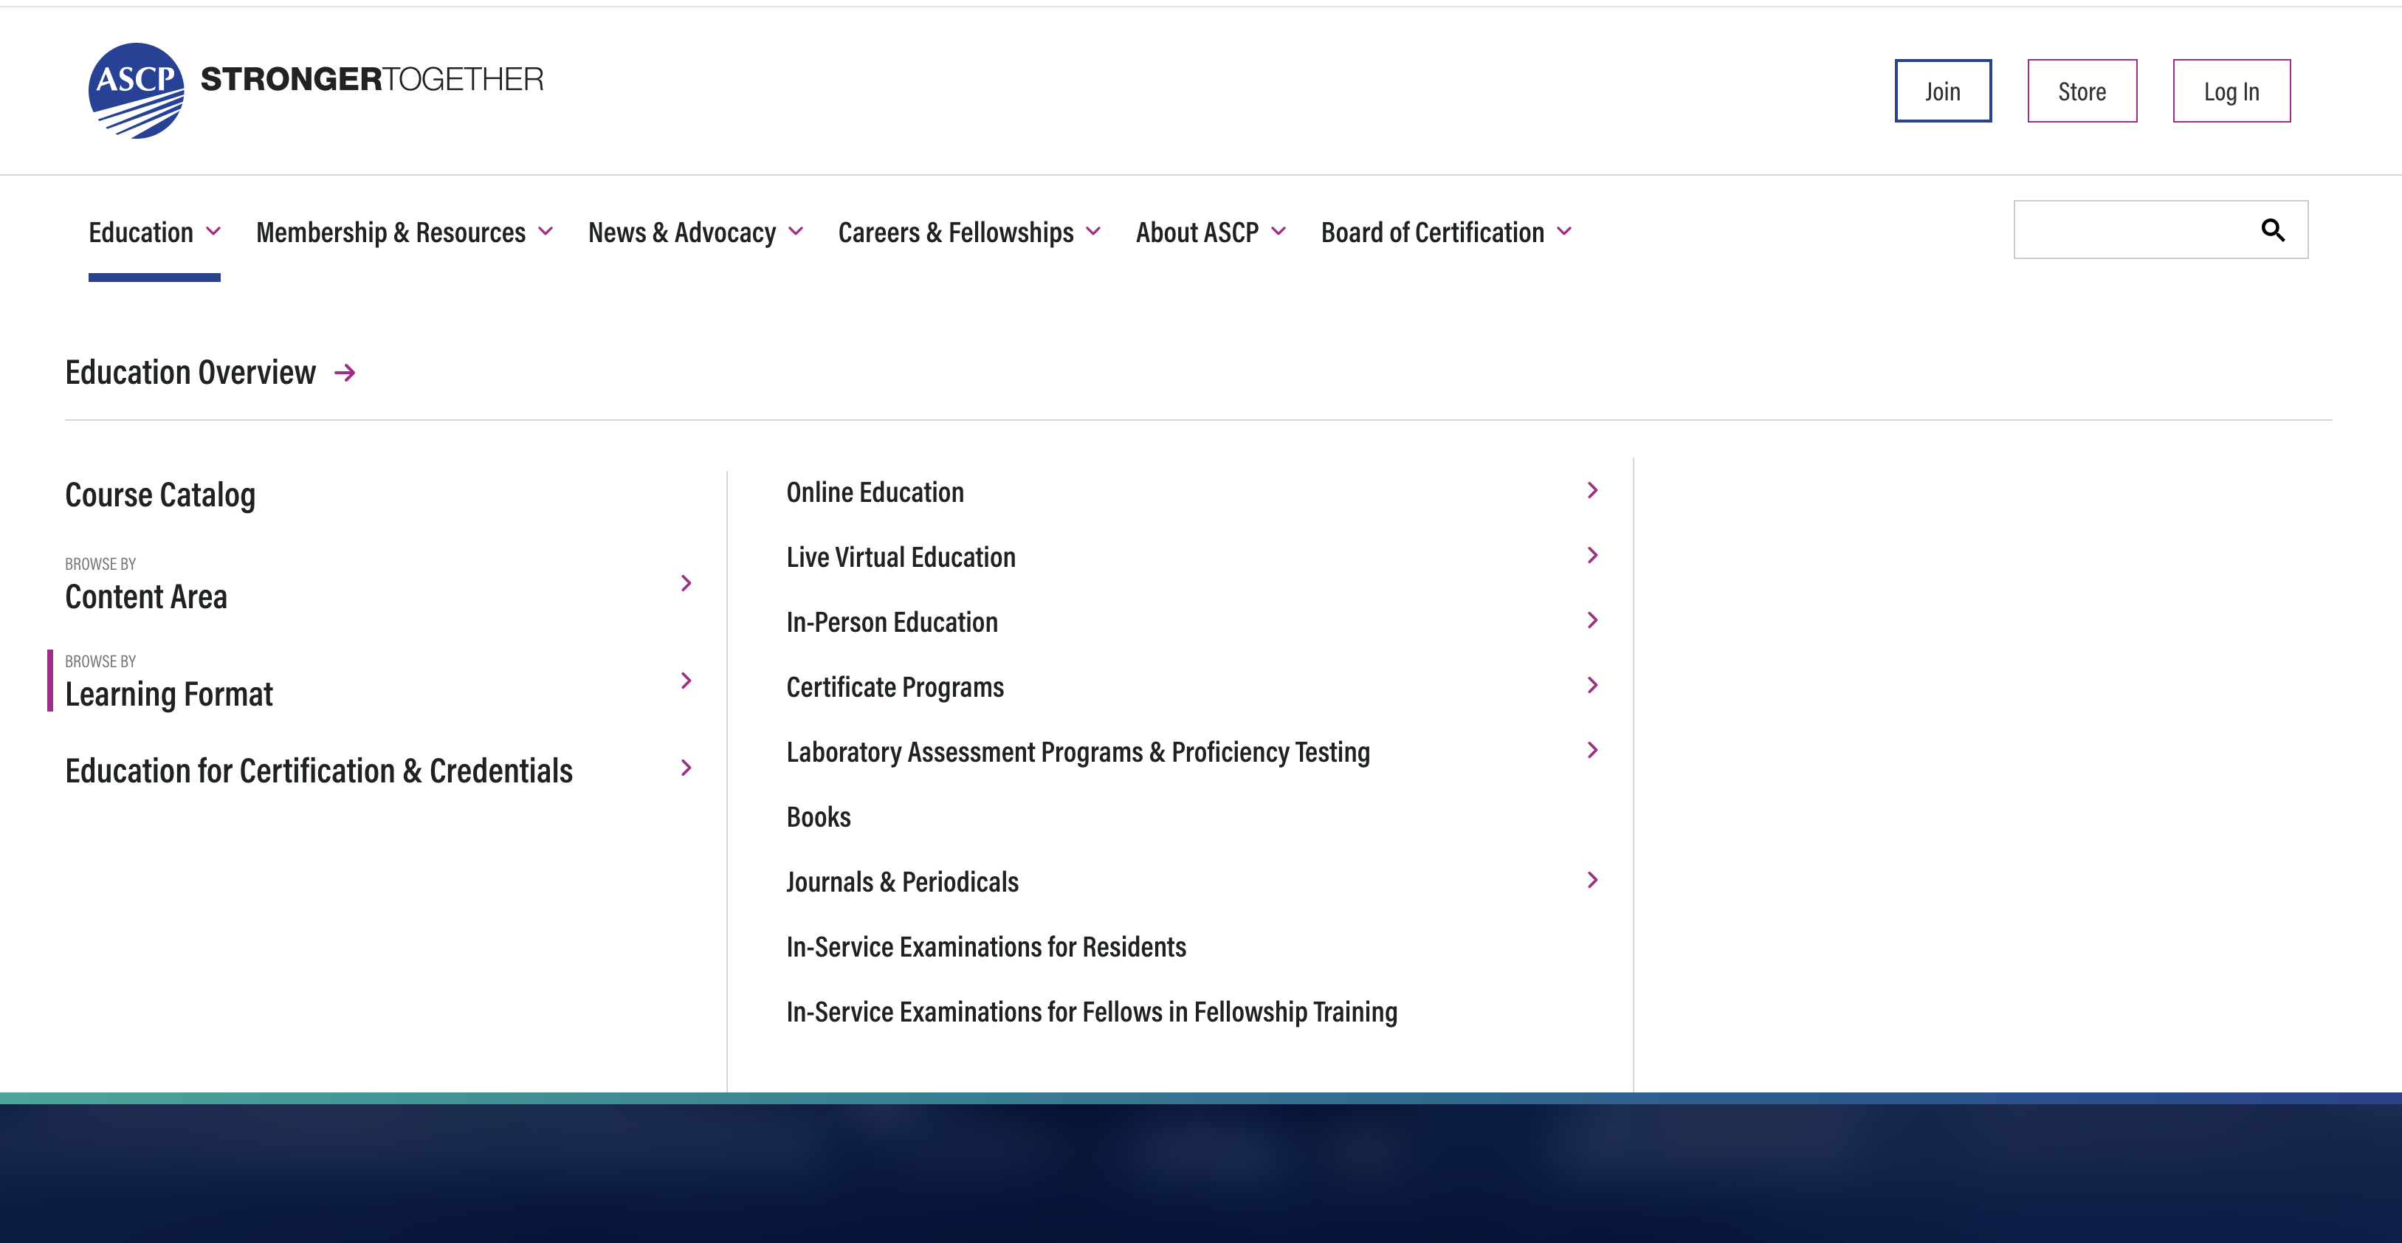2402x1243 pixels.
Task: Expand the Online Education chevron
Action: point(1593,491)
